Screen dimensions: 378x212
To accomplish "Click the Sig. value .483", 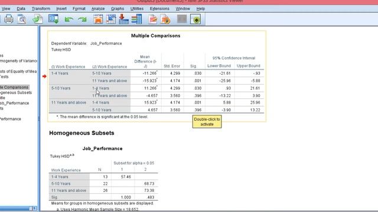I will pos(151,197).
